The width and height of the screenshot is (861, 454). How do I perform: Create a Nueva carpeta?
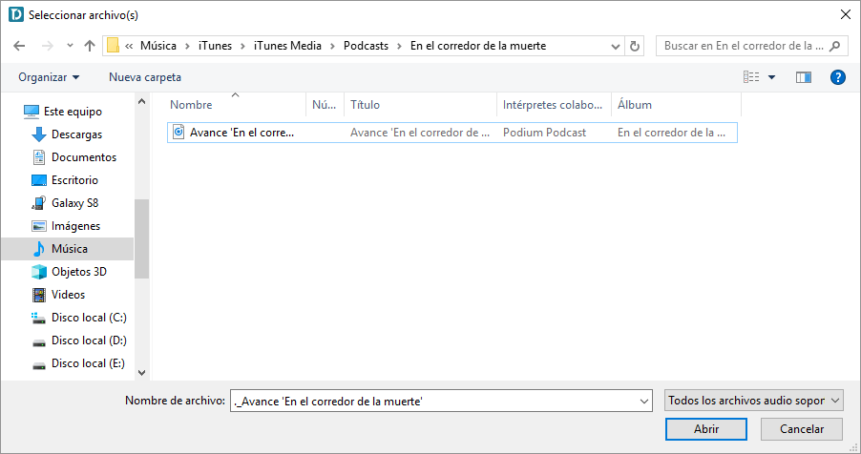point(145,77)
